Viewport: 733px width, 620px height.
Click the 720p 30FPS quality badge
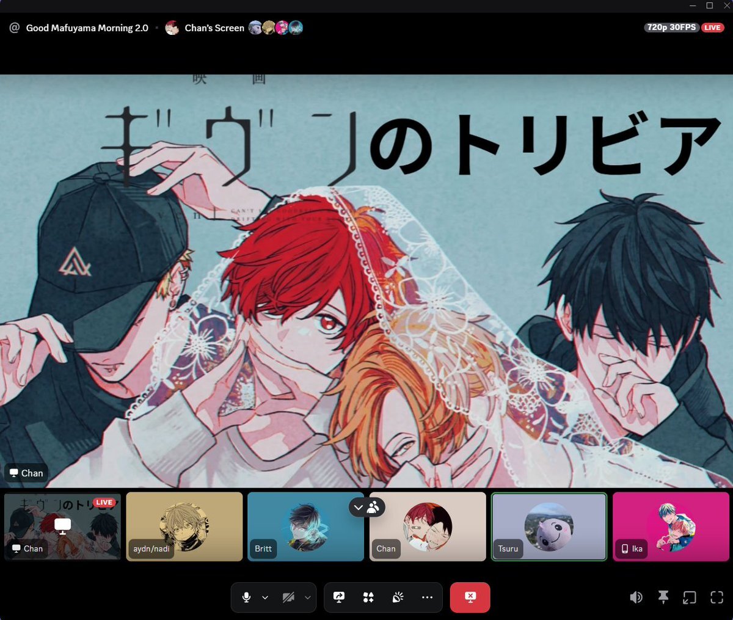671,27
